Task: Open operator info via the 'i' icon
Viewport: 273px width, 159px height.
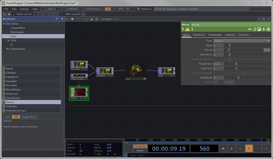Action: tap(192, 29)
